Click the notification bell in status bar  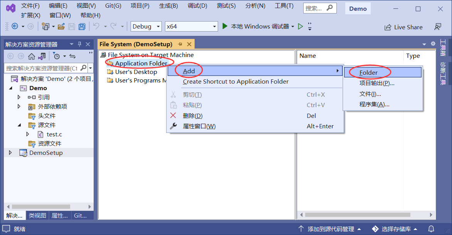[x=432, y=229]
